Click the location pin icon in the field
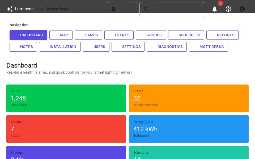The width and height of the screenshot is (255, 159). pos(114,10)
